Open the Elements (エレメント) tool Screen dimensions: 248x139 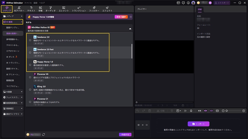[64, 9]
